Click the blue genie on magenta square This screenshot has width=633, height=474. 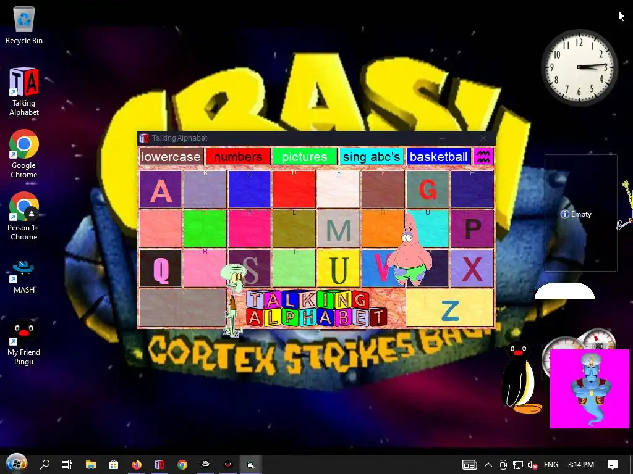point(589,389)
